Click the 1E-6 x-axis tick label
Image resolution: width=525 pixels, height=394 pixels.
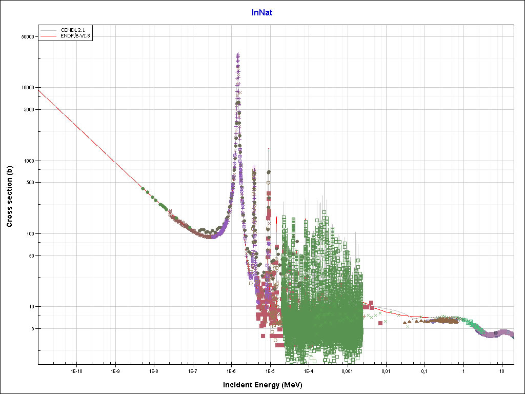tap(231, 370)
